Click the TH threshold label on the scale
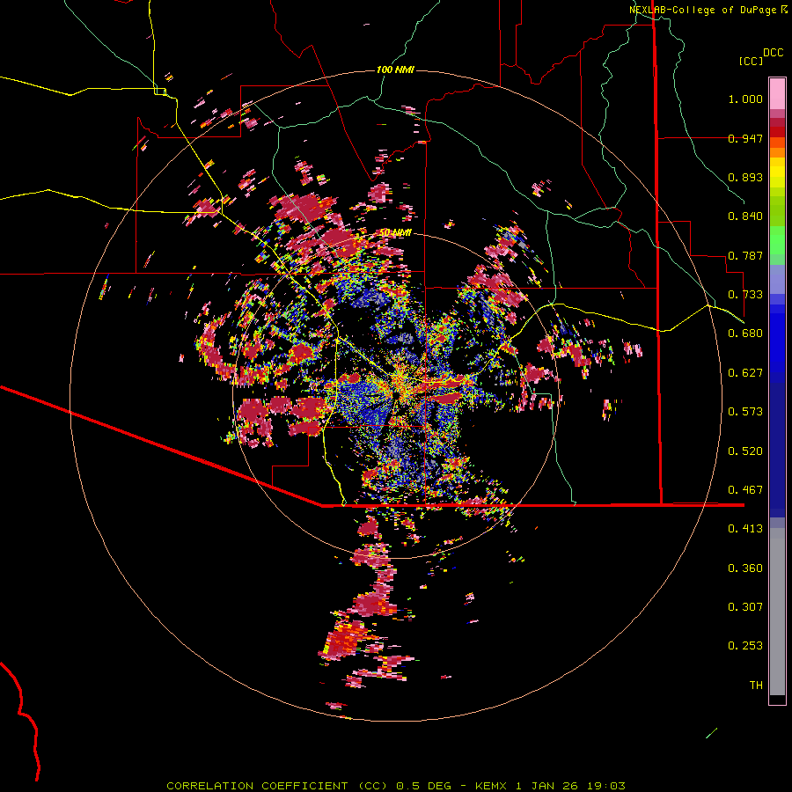The width and height of the screenshot is (792, 792). click(756, 686)
